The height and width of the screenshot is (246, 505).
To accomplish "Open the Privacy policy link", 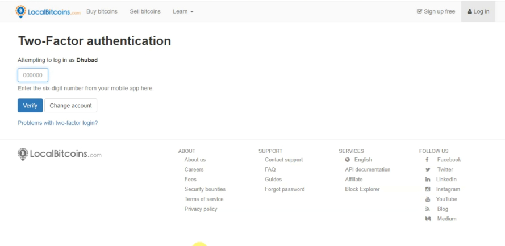I will (201, 209).
